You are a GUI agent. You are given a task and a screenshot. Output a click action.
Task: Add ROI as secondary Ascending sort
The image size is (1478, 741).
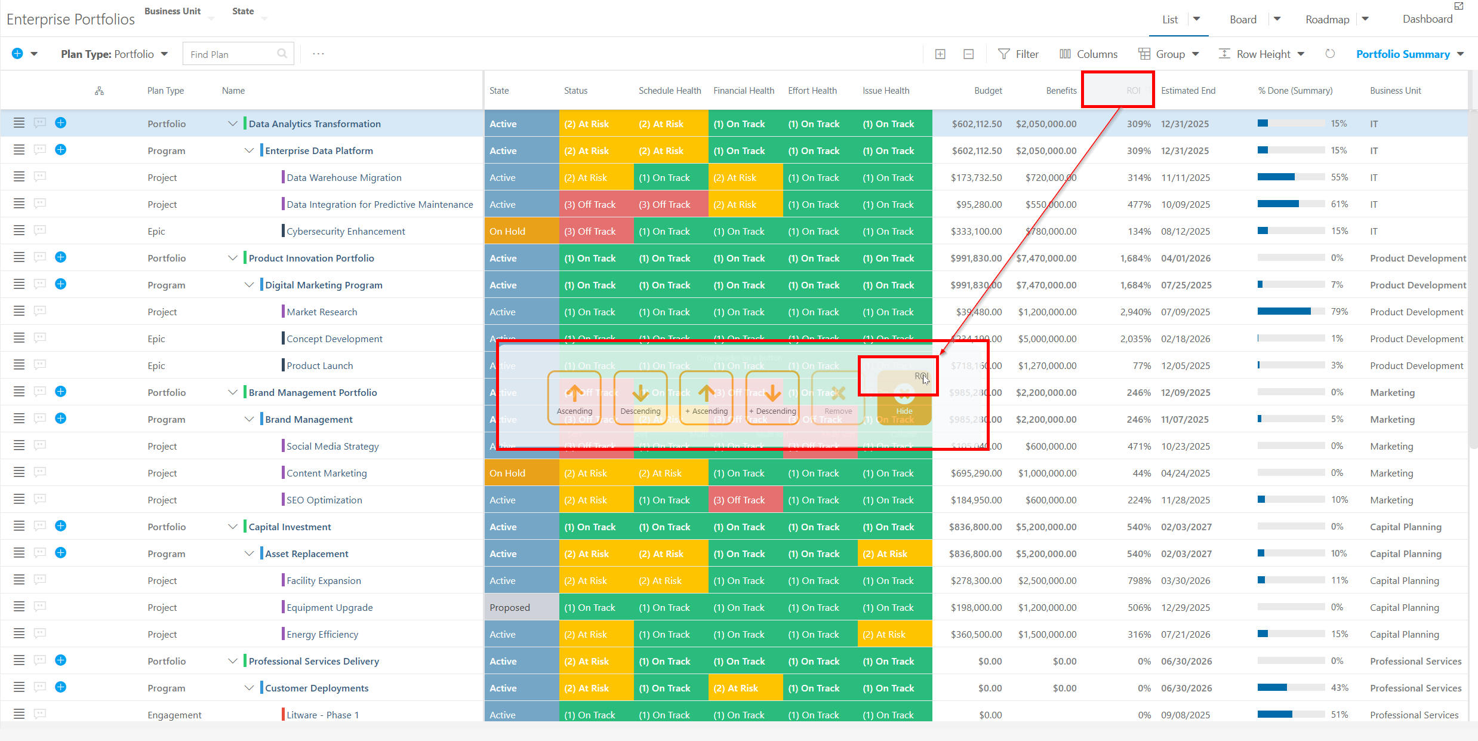(x=706, y=398)
